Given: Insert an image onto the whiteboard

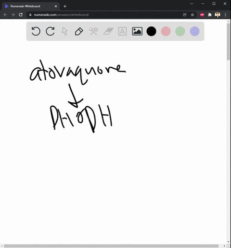Looking at the screenshot, I should click(137, 31).
